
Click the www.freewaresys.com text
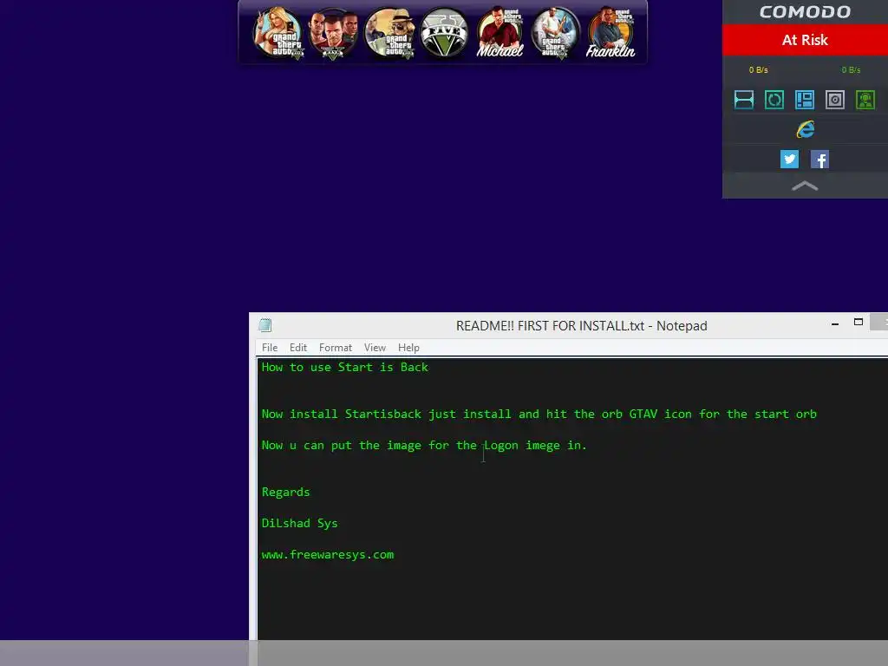pos(327,554)
